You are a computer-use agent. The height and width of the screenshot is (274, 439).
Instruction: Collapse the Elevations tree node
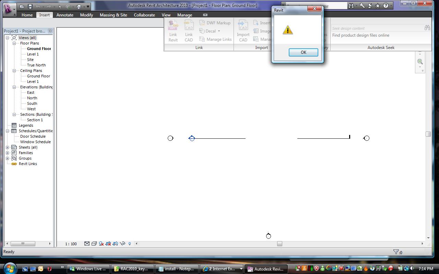pyautogui.click(x=14, y=87)
